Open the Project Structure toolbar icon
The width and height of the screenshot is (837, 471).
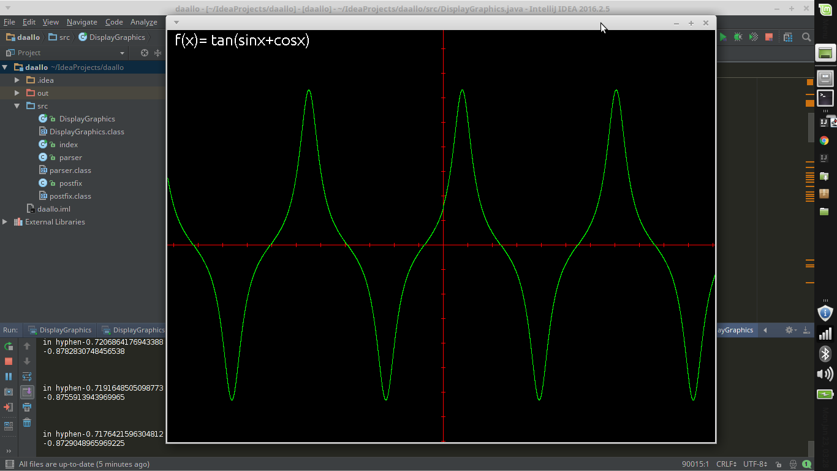787,37
